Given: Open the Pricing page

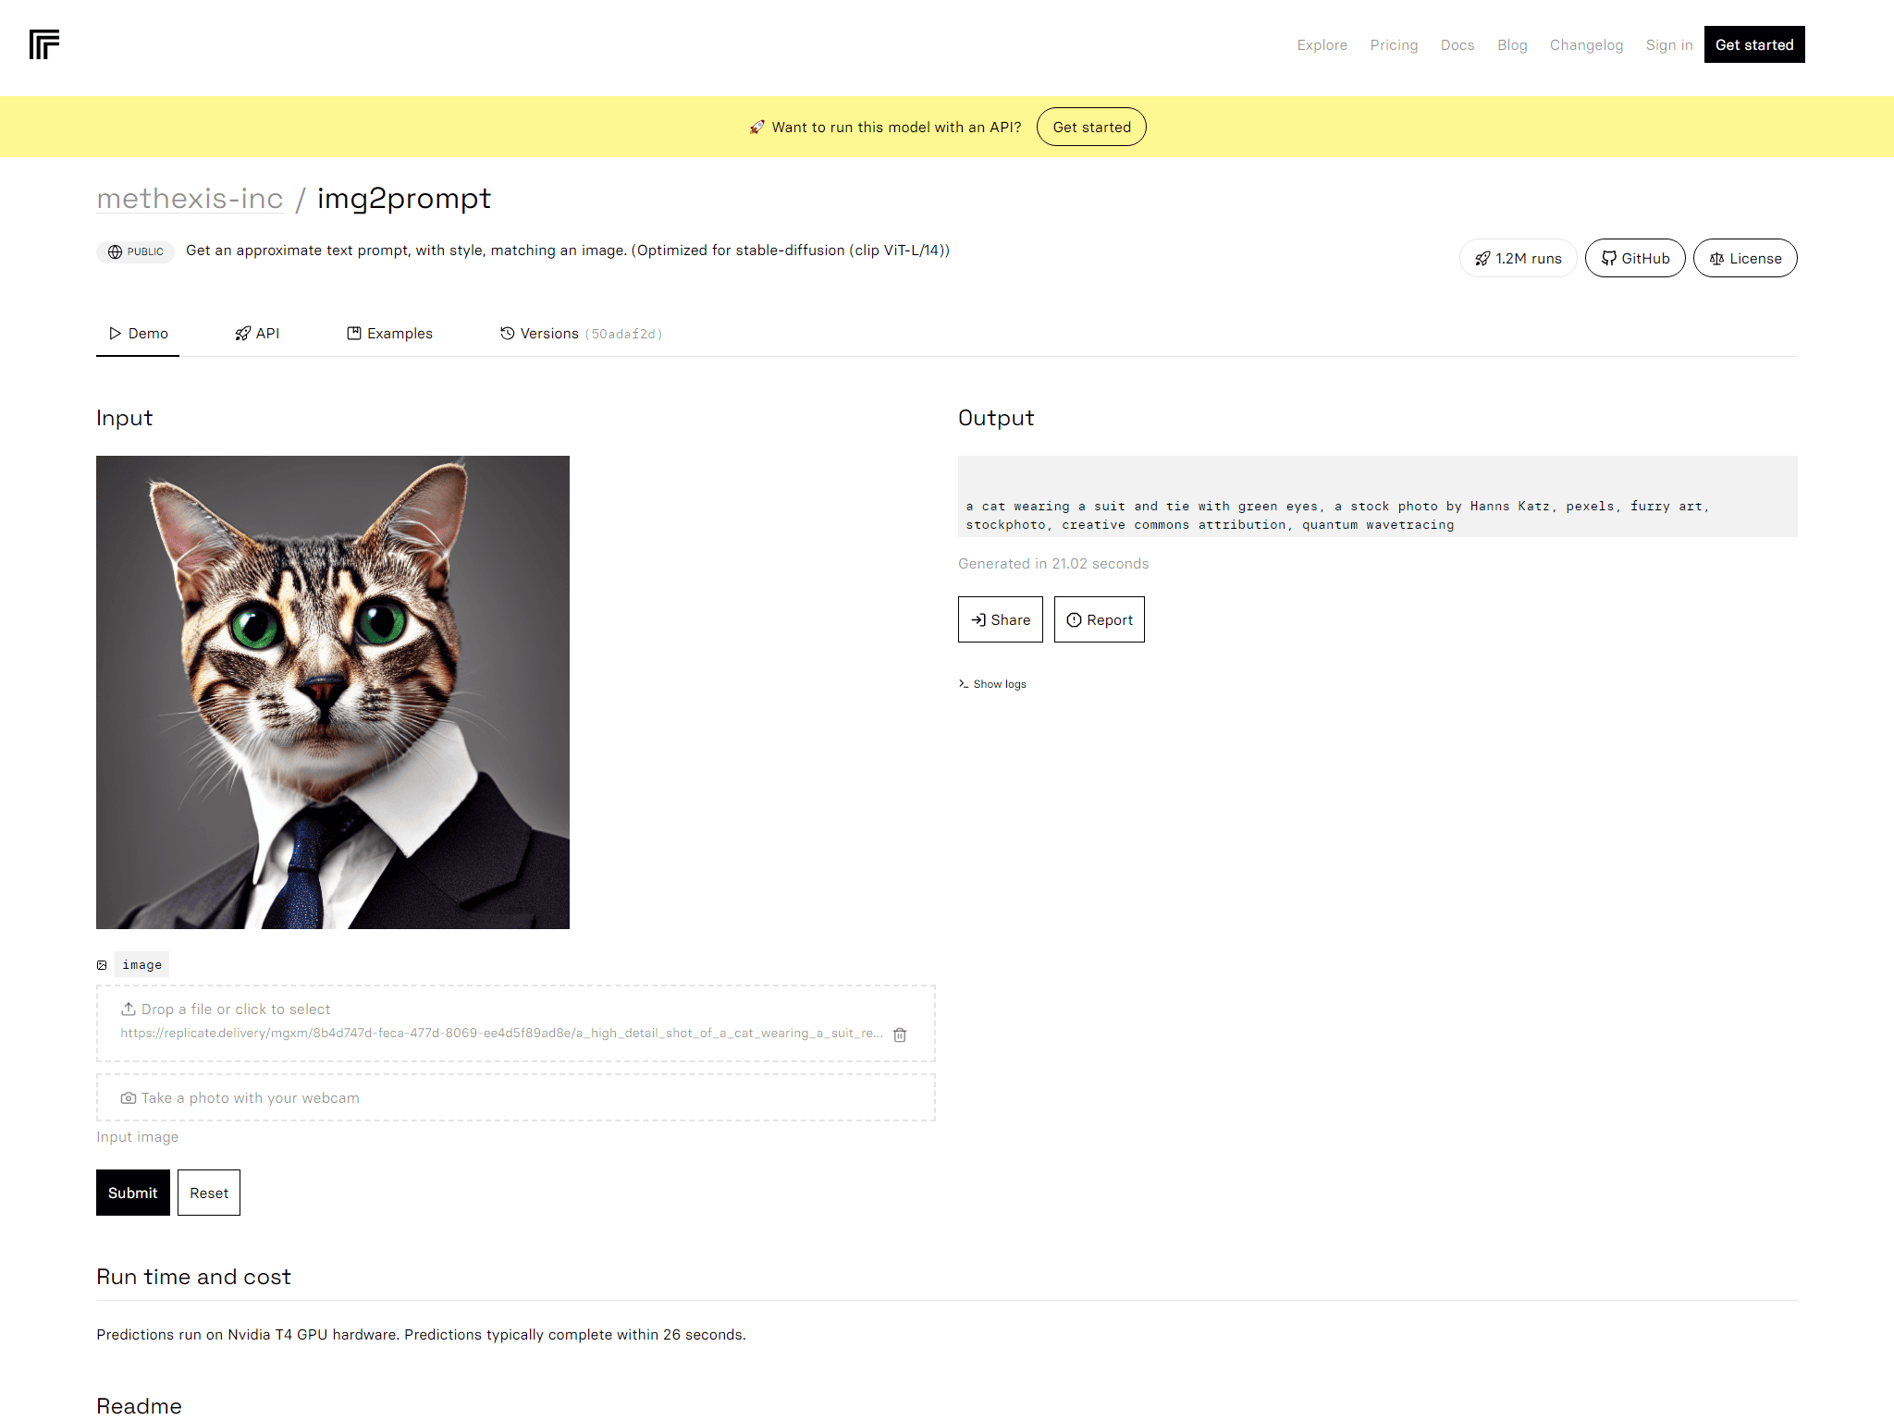Looking at the screenshot, I should point(1394,44).
